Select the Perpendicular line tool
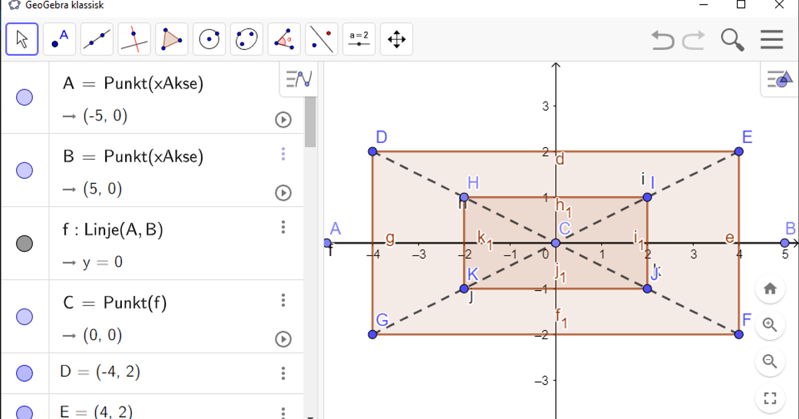This screenshot has width=799, height=419. coord(134,39)
